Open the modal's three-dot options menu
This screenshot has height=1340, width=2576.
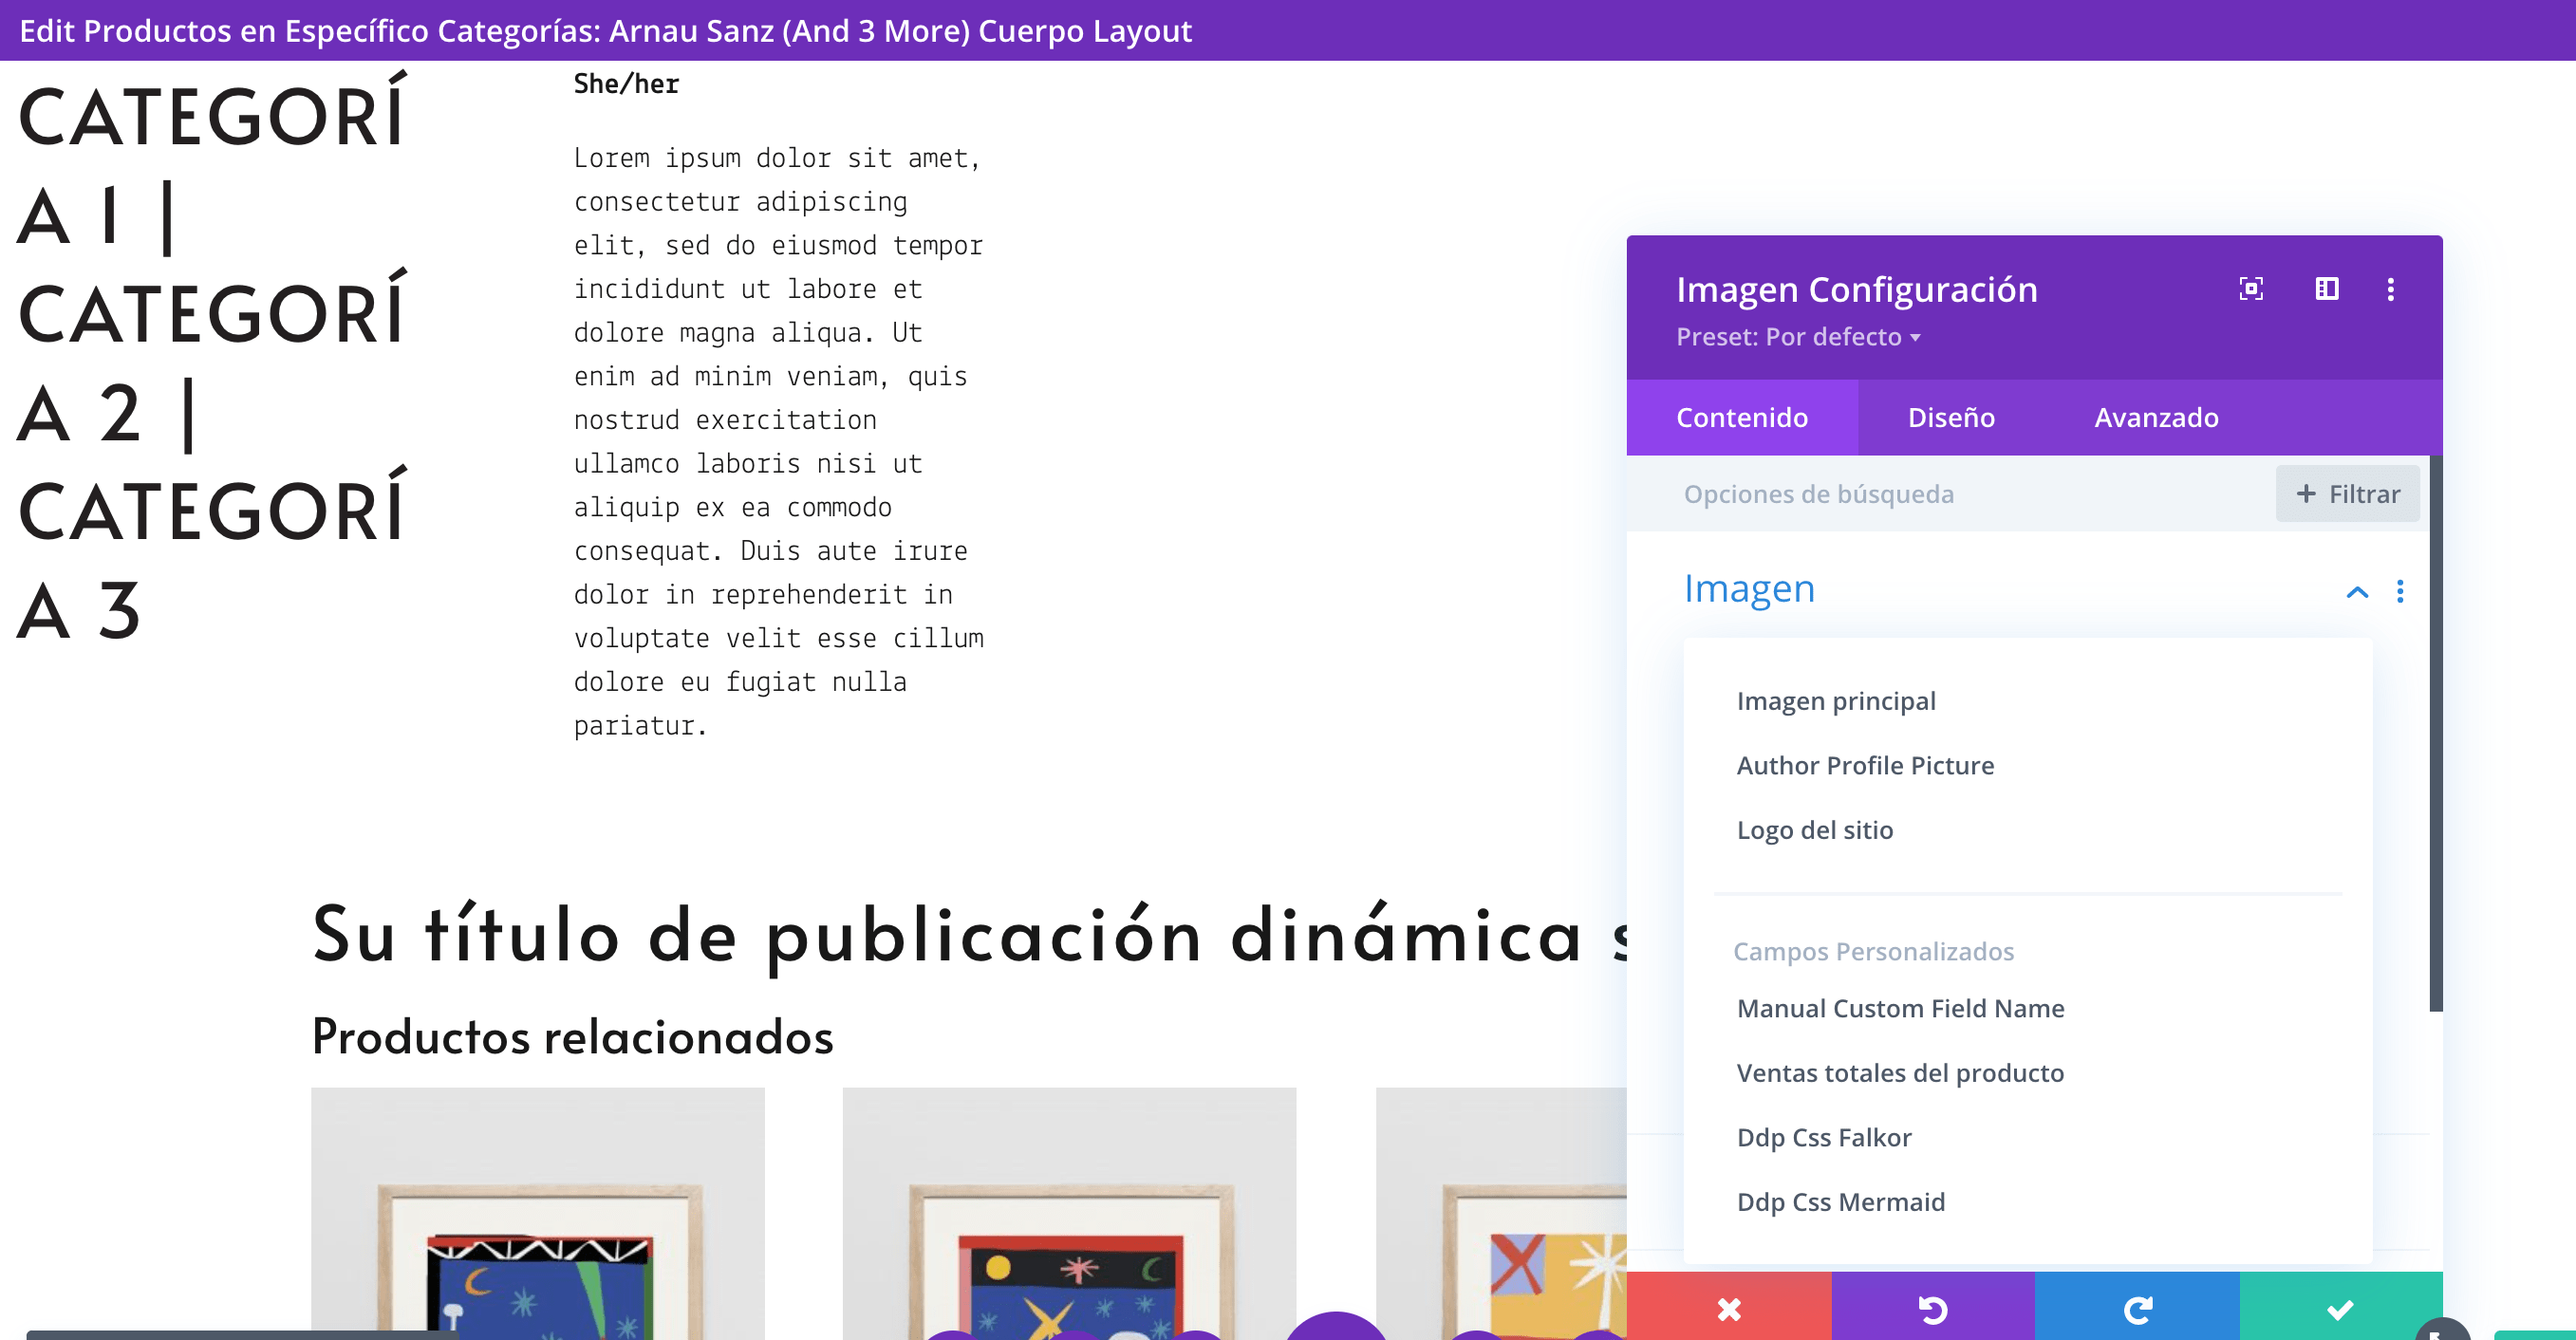pos(2390,289)
